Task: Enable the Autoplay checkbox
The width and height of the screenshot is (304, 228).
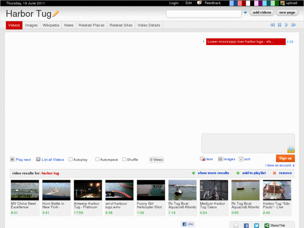Action: pyautogui.click(x=71, y=159)
